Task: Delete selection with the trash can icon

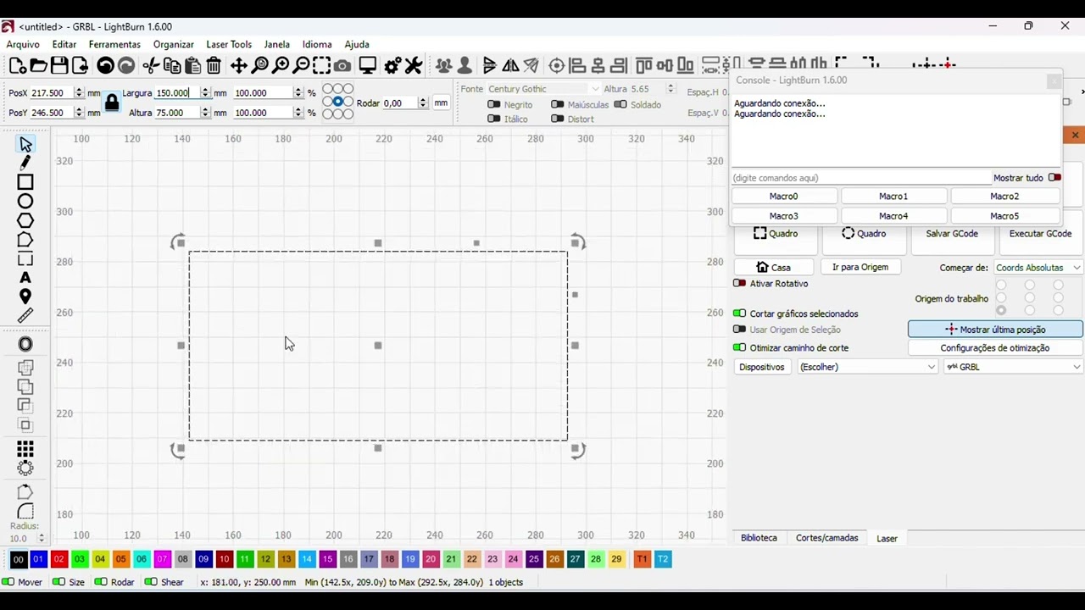Action: point(214,65)
